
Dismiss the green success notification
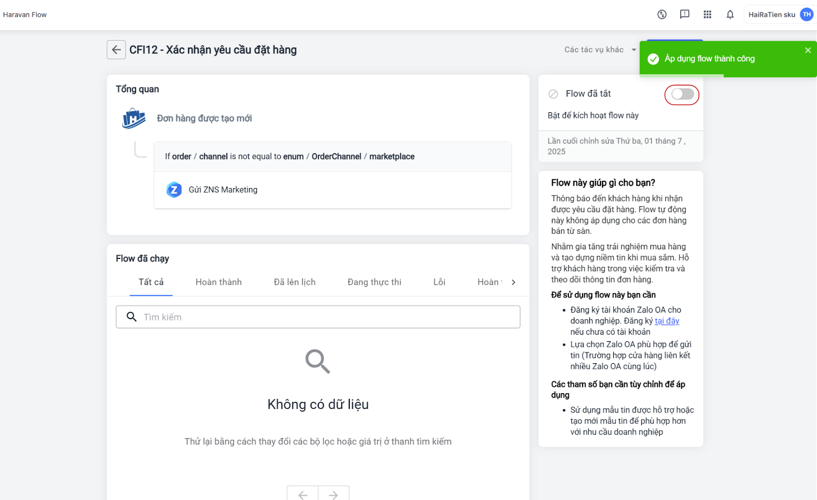[808, 50]
